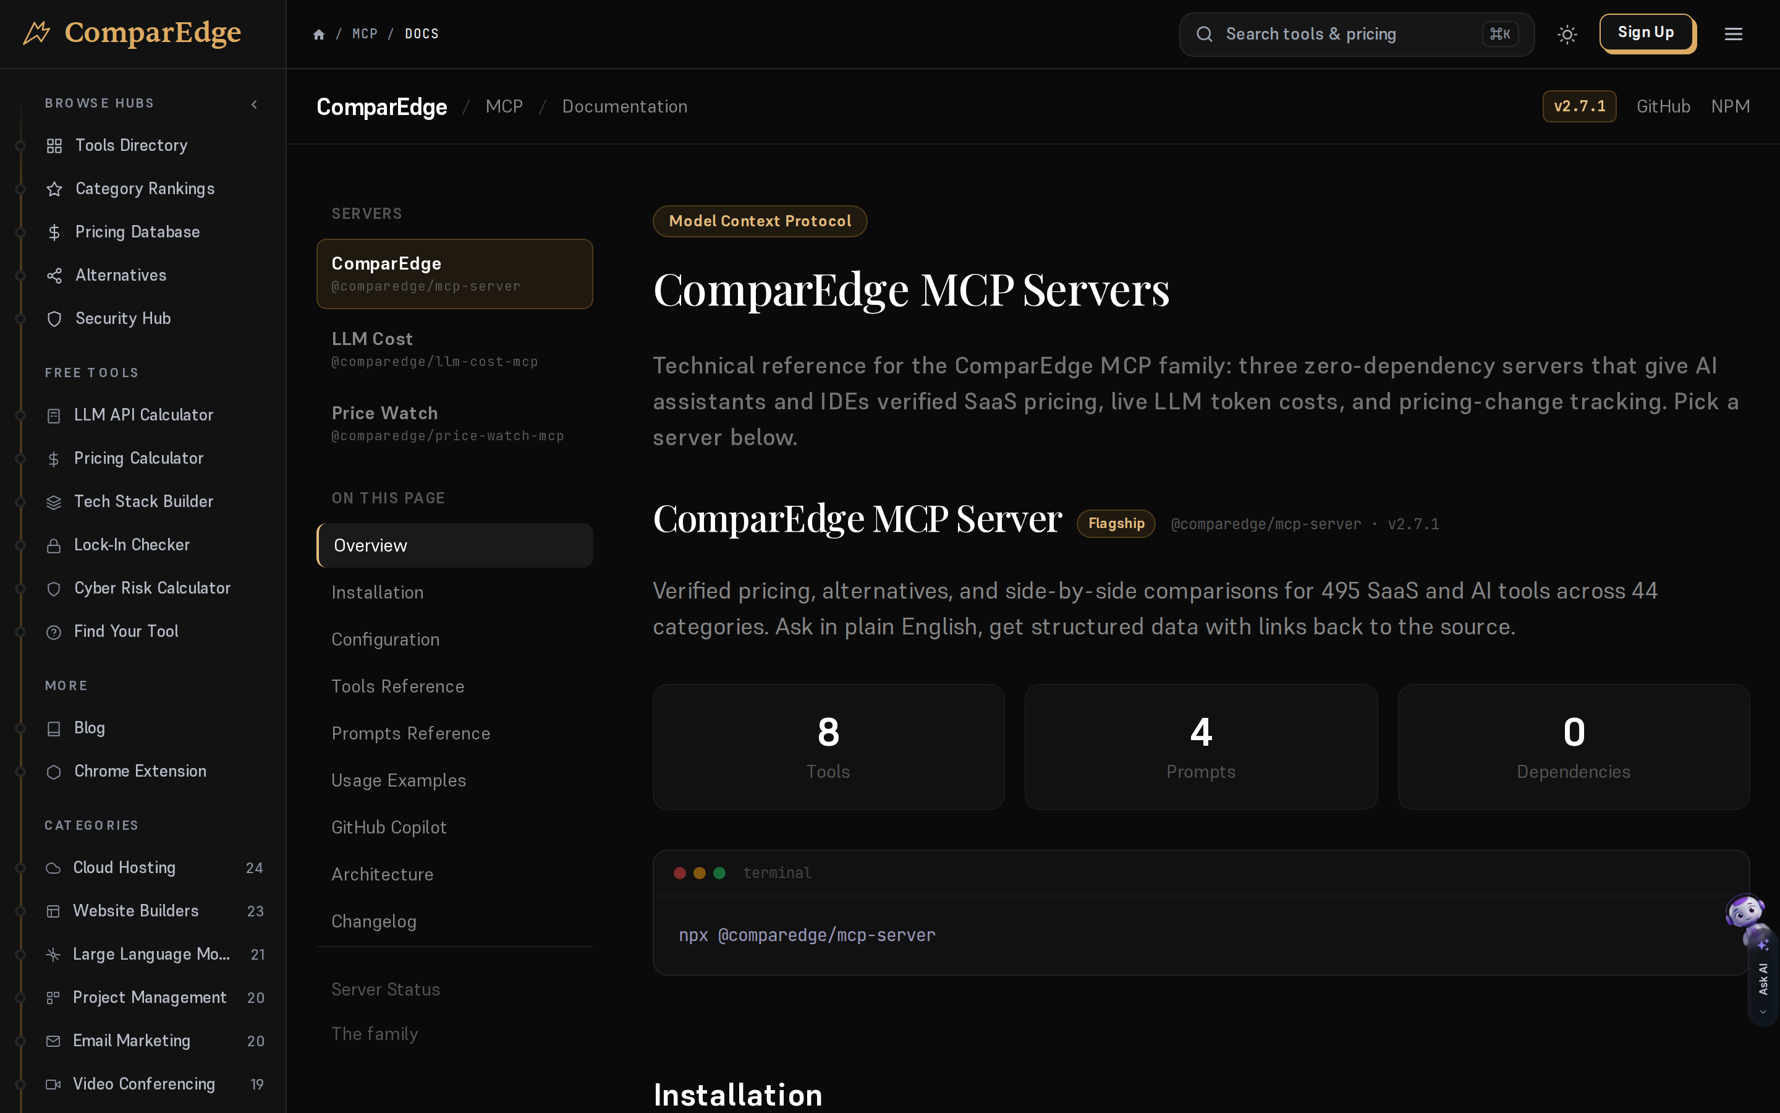The height and width of the screenshot is (1113, 1780).
Task: Click the Pricing Calculator dollar icon
Action: click(54, 459)
